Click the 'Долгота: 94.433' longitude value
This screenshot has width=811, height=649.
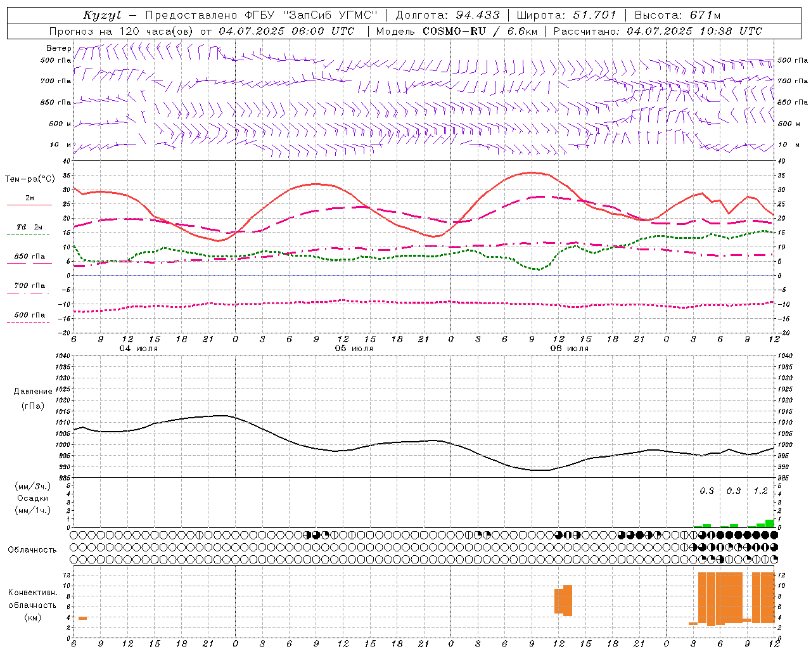tap(447, 15)
